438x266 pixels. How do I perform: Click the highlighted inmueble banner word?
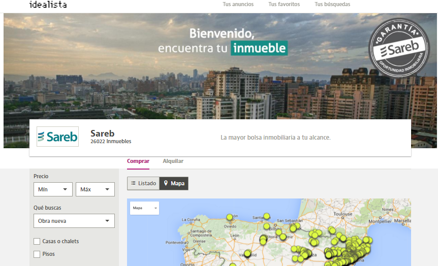[259, 48]
